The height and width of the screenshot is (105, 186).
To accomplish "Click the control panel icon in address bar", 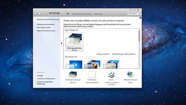I will click(68, 14).
